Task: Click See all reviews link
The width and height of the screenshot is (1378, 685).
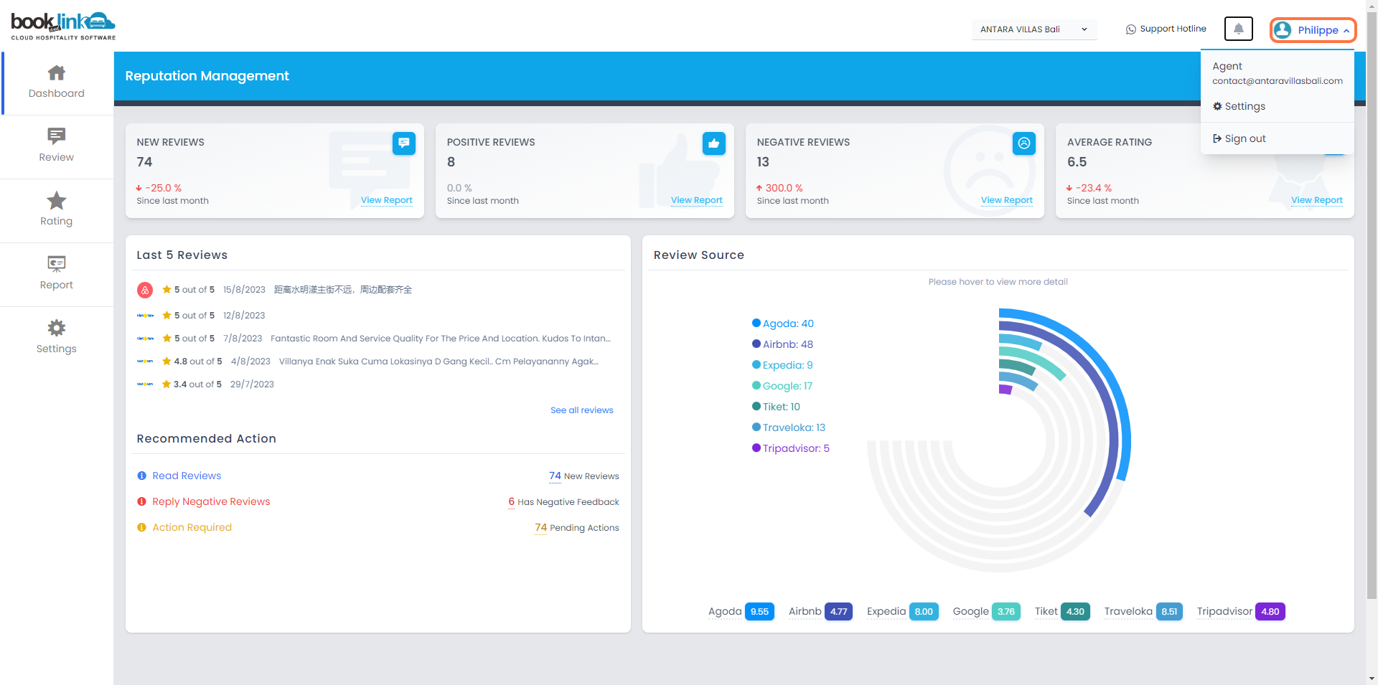Action: 582,410
